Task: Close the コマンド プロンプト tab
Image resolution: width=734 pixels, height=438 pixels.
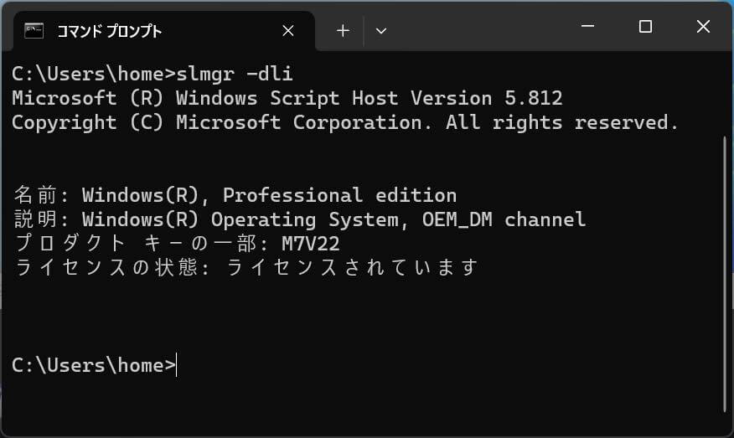Action: (x=288, y=31)
